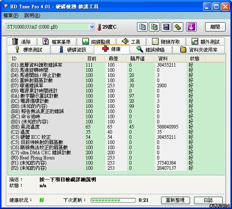Viewport: 232px width, 209px height.
Task: Switch to the 工具 tab
Action: [x=131, y=42]
